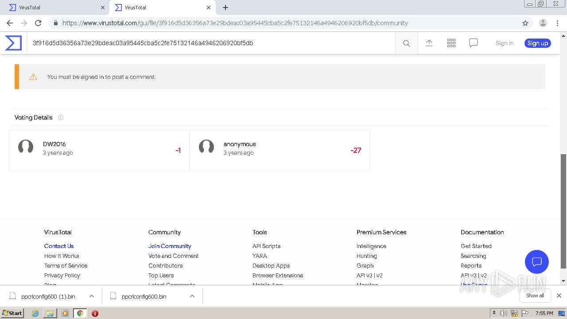Image resolution: width=567 pixels, height=319 pixels.
Task: Open How It Works link
Action: pos(62,256)
